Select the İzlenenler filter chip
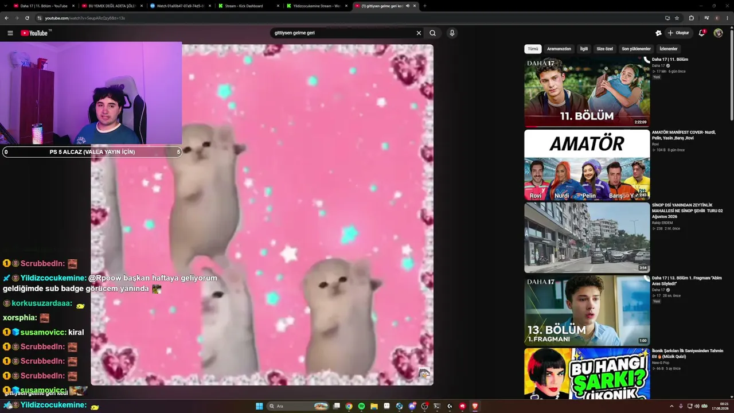 click(669, 49)
